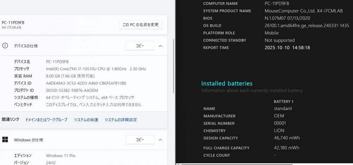The height and width of the screenshot is (165, 353).
Task: Collapse the デバイスの仕様 section chevron
Action: [x=160, y=46]
